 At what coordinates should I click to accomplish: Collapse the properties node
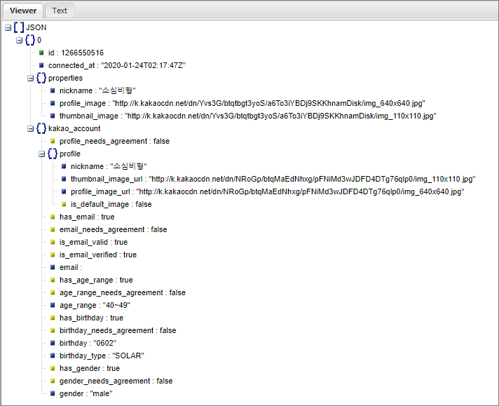(x=31, y=79)
